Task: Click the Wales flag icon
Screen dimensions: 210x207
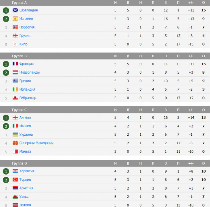Action: point(15,197)
